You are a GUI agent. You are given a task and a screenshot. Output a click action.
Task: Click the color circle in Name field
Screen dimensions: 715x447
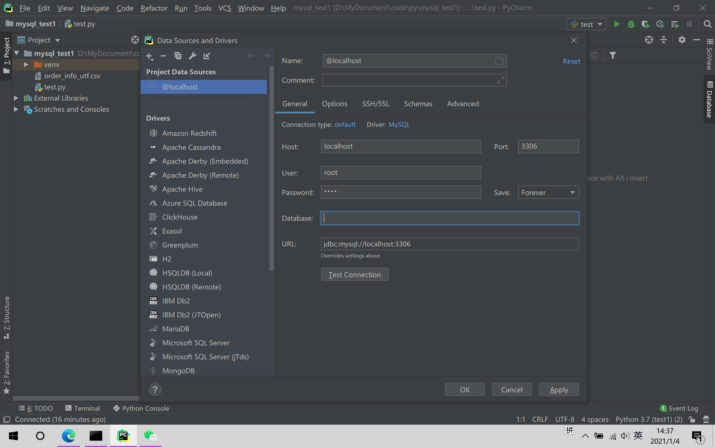pos(499,61)
